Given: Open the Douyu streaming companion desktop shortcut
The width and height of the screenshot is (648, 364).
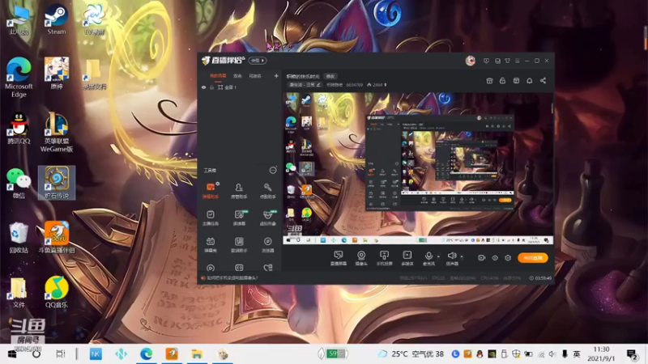Looking at the screenshot, I should click(57, 237).
